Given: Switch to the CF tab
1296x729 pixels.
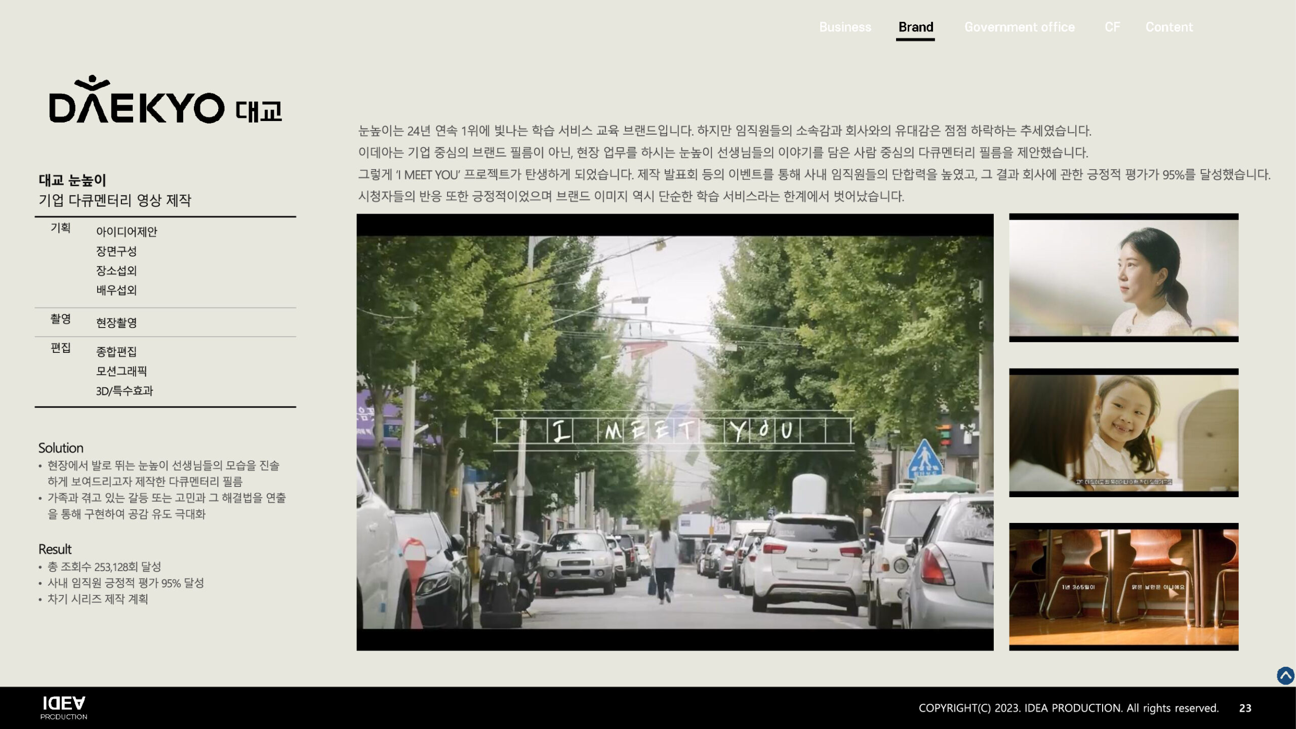Looking at the screenshot, I should point(1112,27).
